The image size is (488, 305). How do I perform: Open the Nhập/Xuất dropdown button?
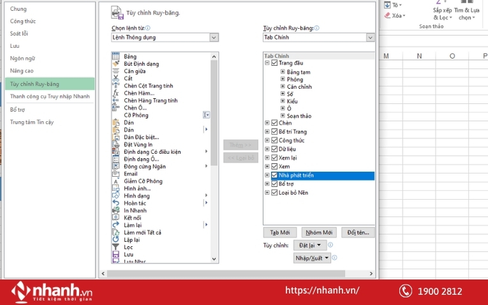pos(313,258)
